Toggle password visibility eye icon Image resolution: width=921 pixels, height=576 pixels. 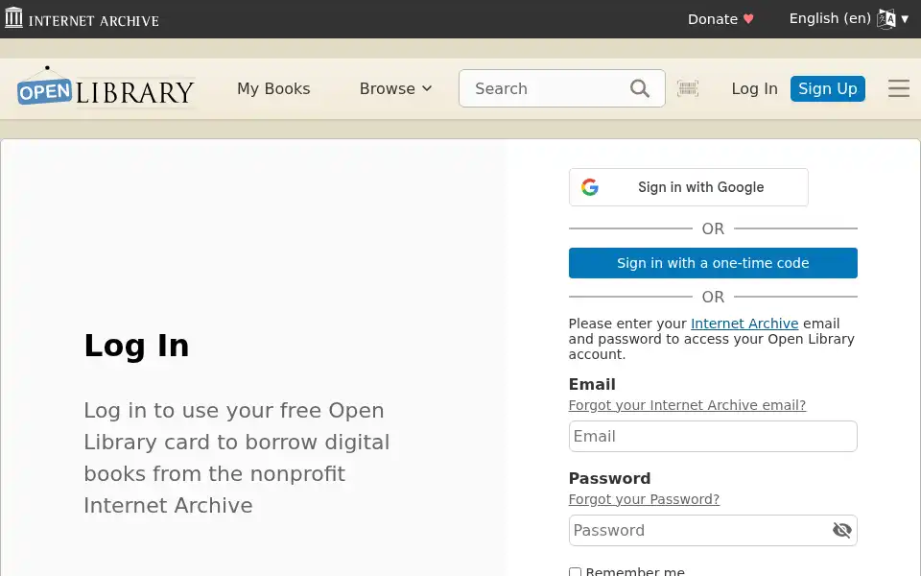841,530
